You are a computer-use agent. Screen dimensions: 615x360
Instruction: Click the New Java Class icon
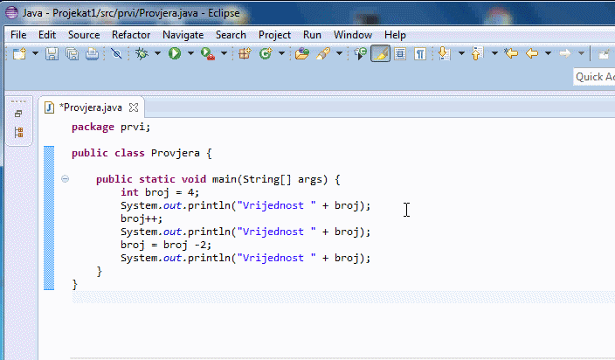click(266, 54)
